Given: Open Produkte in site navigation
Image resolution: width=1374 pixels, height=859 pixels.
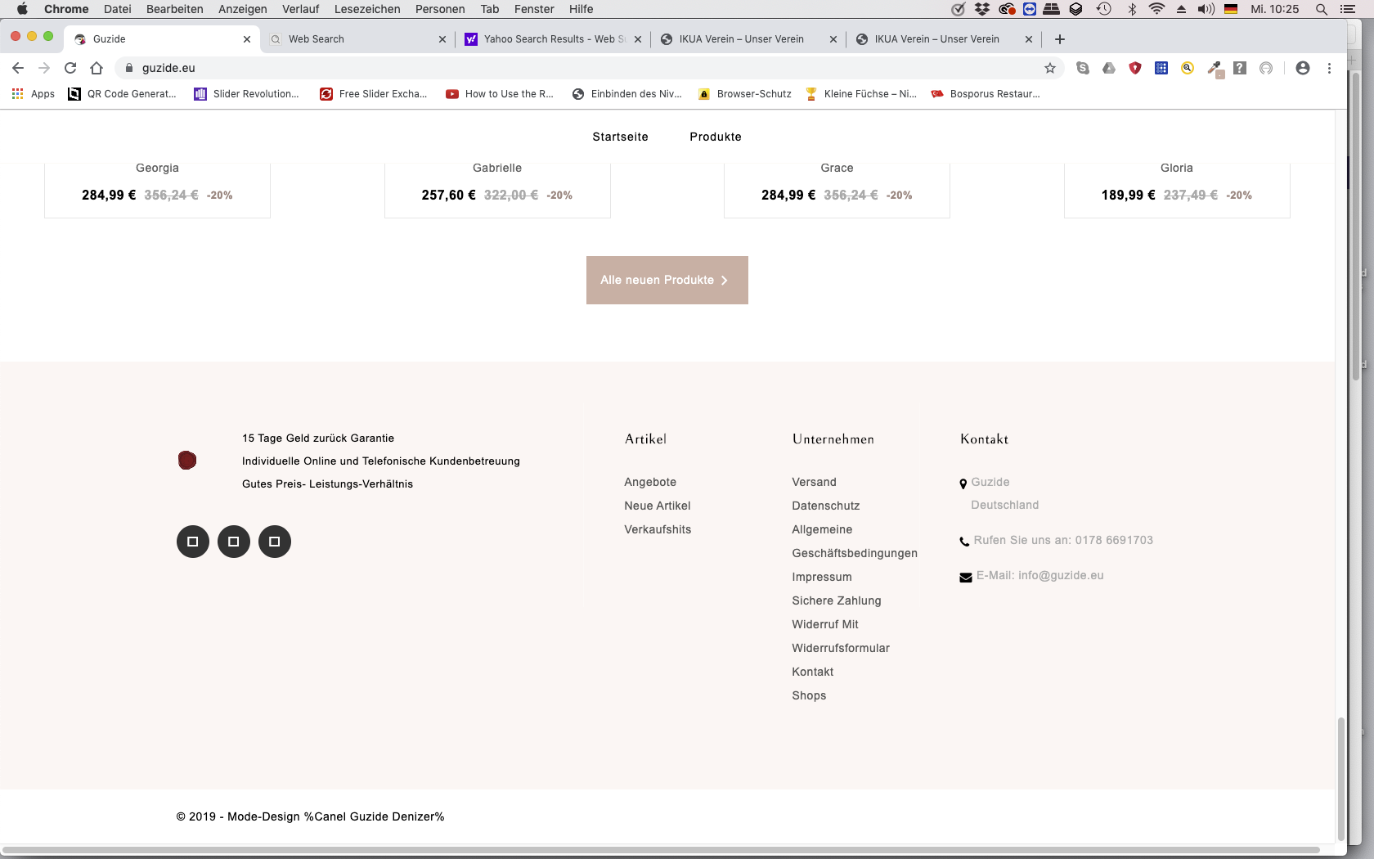Looking at the screenshot, I should [x=716, y=137].
